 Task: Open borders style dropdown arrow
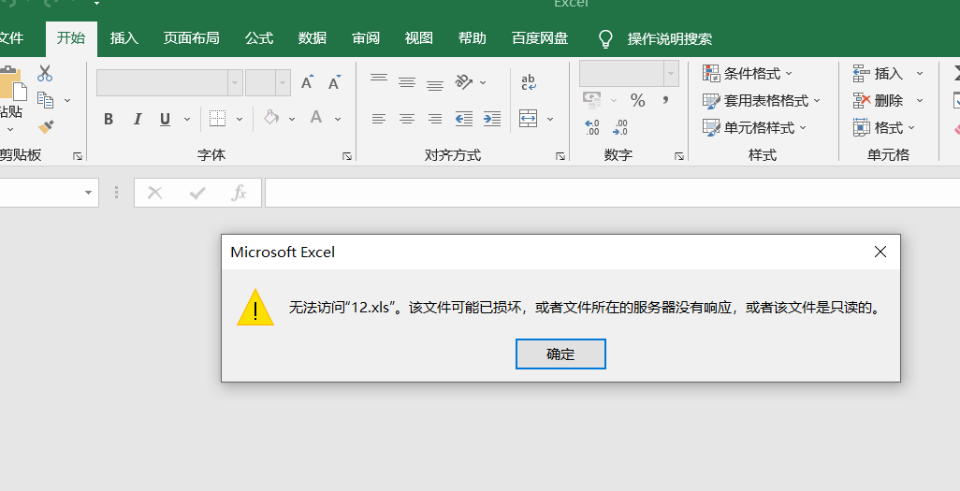coord(240,119)
